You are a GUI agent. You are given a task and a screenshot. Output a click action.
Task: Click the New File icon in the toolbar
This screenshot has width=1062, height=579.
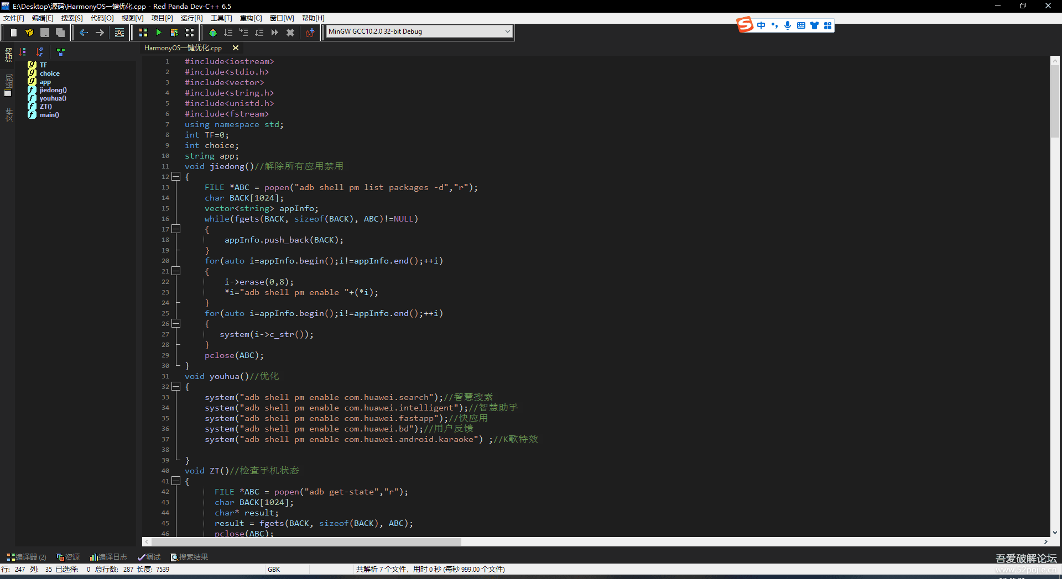[x=14, y=33]
